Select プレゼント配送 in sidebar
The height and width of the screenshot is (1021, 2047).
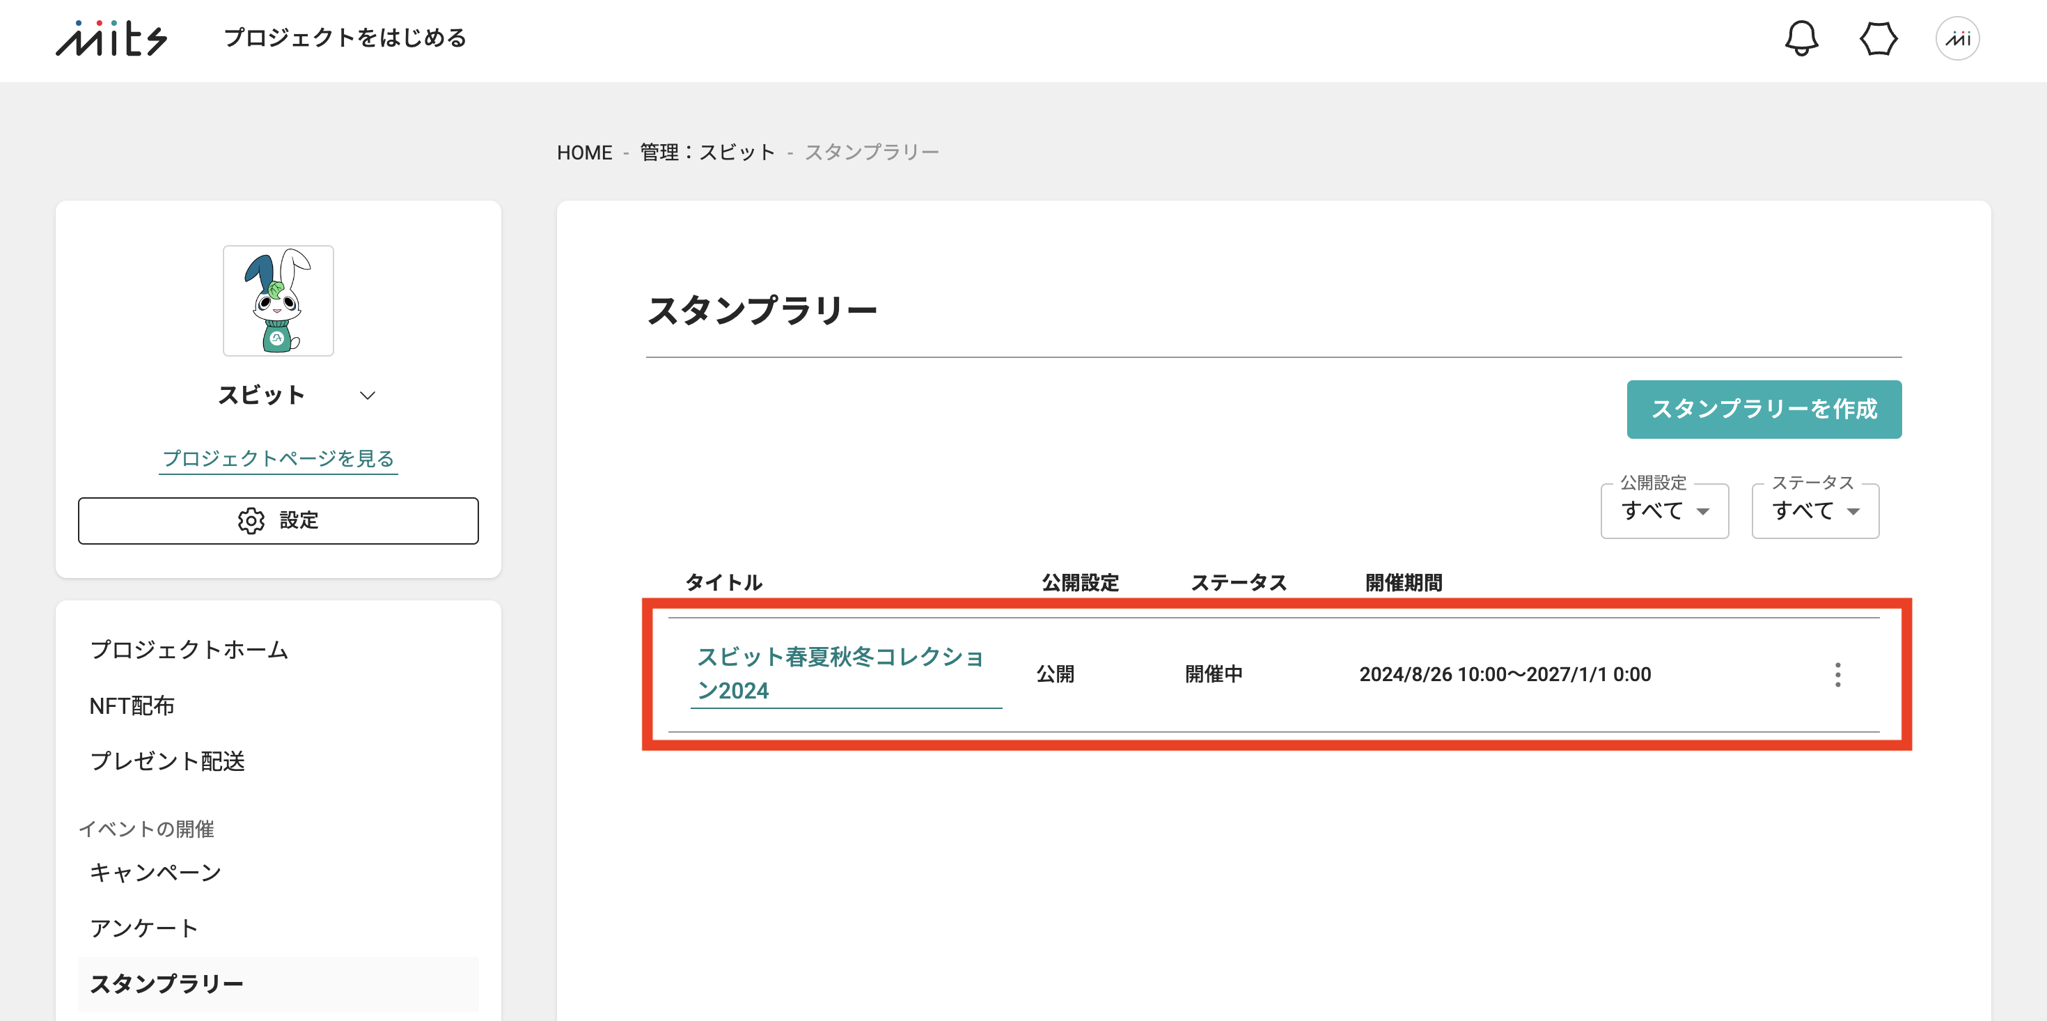coord(167,761)
